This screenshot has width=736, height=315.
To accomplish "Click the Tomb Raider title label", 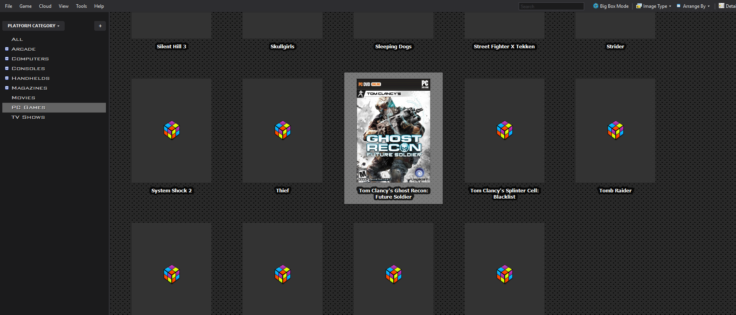I will 615,190.
